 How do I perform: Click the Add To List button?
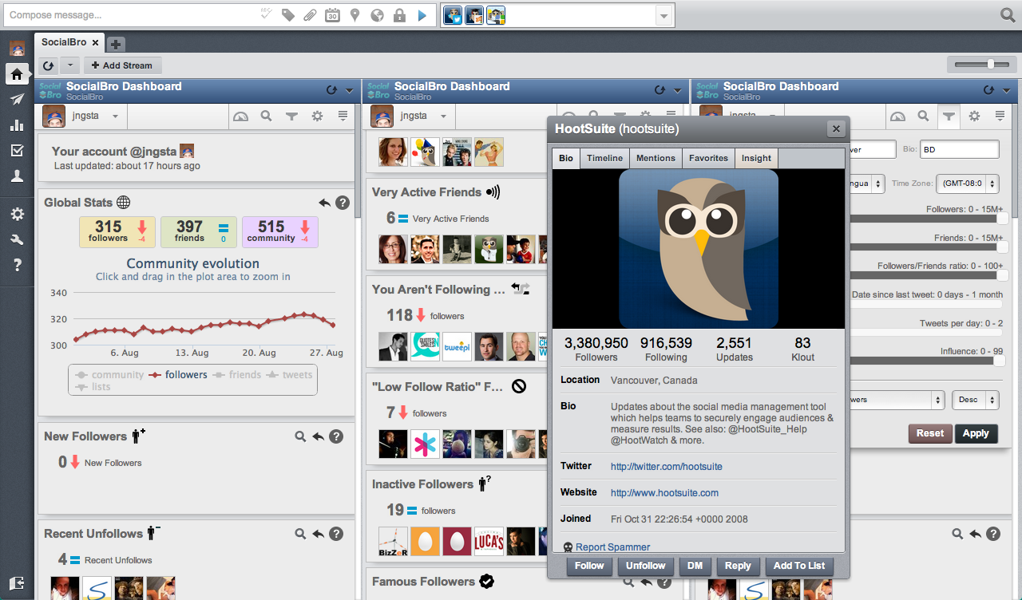(x=799, y=566)
